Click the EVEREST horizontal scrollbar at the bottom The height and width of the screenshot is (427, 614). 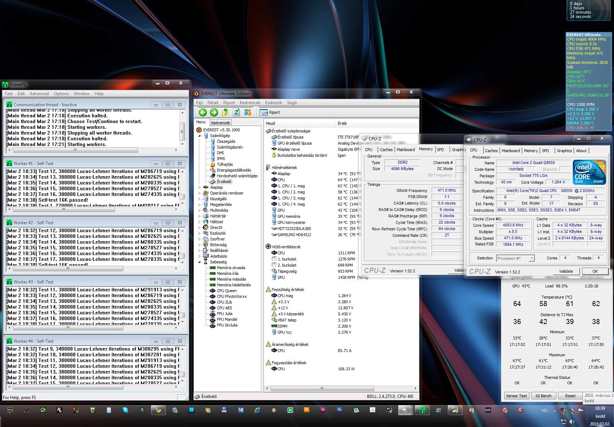tap(322, 388)
